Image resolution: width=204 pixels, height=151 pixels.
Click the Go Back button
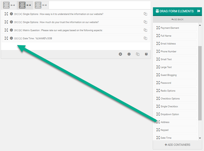click(x=177, y=19)
